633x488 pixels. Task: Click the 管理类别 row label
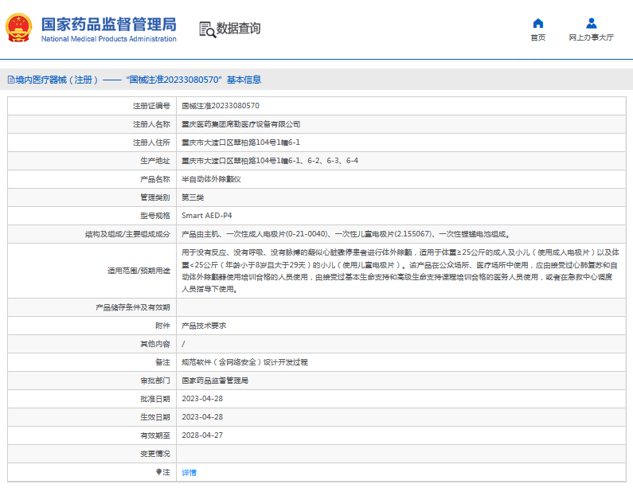(x=155, y=197)
